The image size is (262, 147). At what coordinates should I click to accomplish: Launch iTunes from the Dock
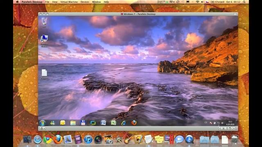point(88,140)
